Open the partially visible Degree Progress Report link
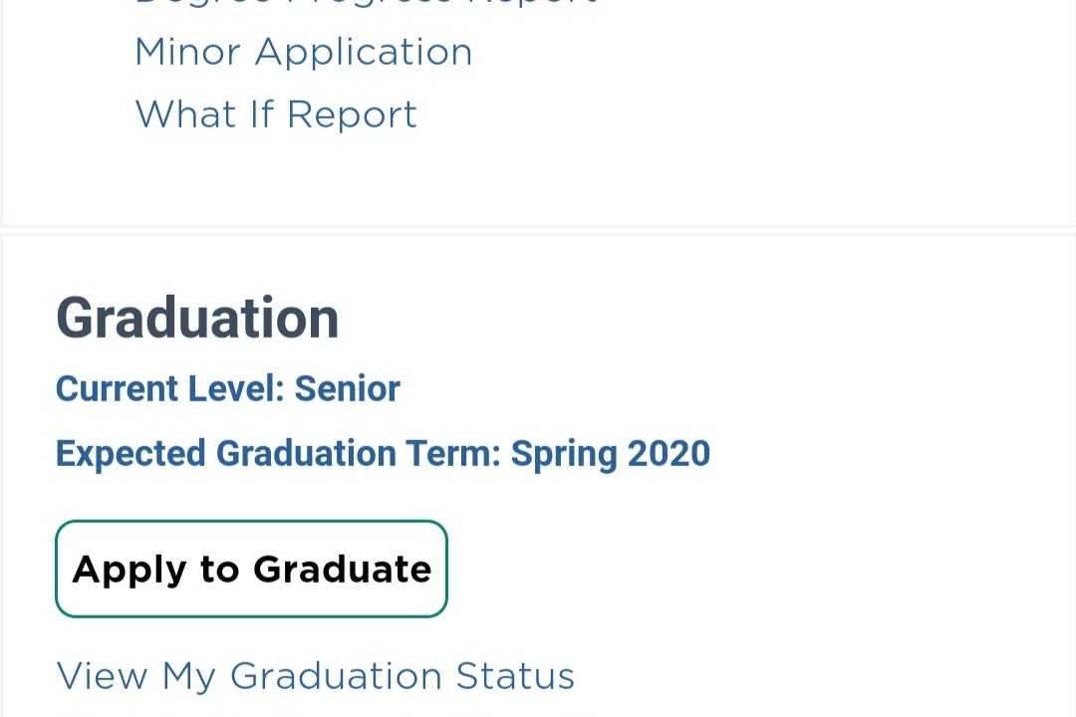The image size is (1076, 717). tap(365, 3)
